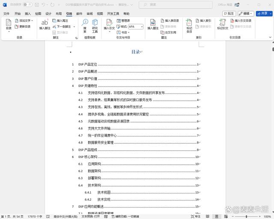Switch to Read Mode view icon
Viewport: 274px width, 219px height.
point(207,216)
